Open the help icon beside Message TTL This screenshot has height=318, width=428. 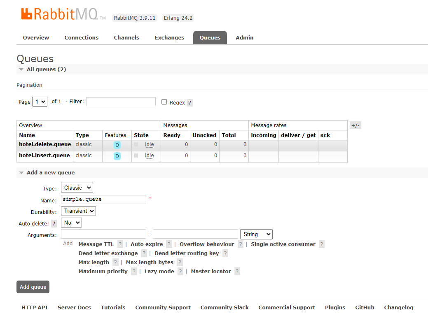[x=120, y=244]
